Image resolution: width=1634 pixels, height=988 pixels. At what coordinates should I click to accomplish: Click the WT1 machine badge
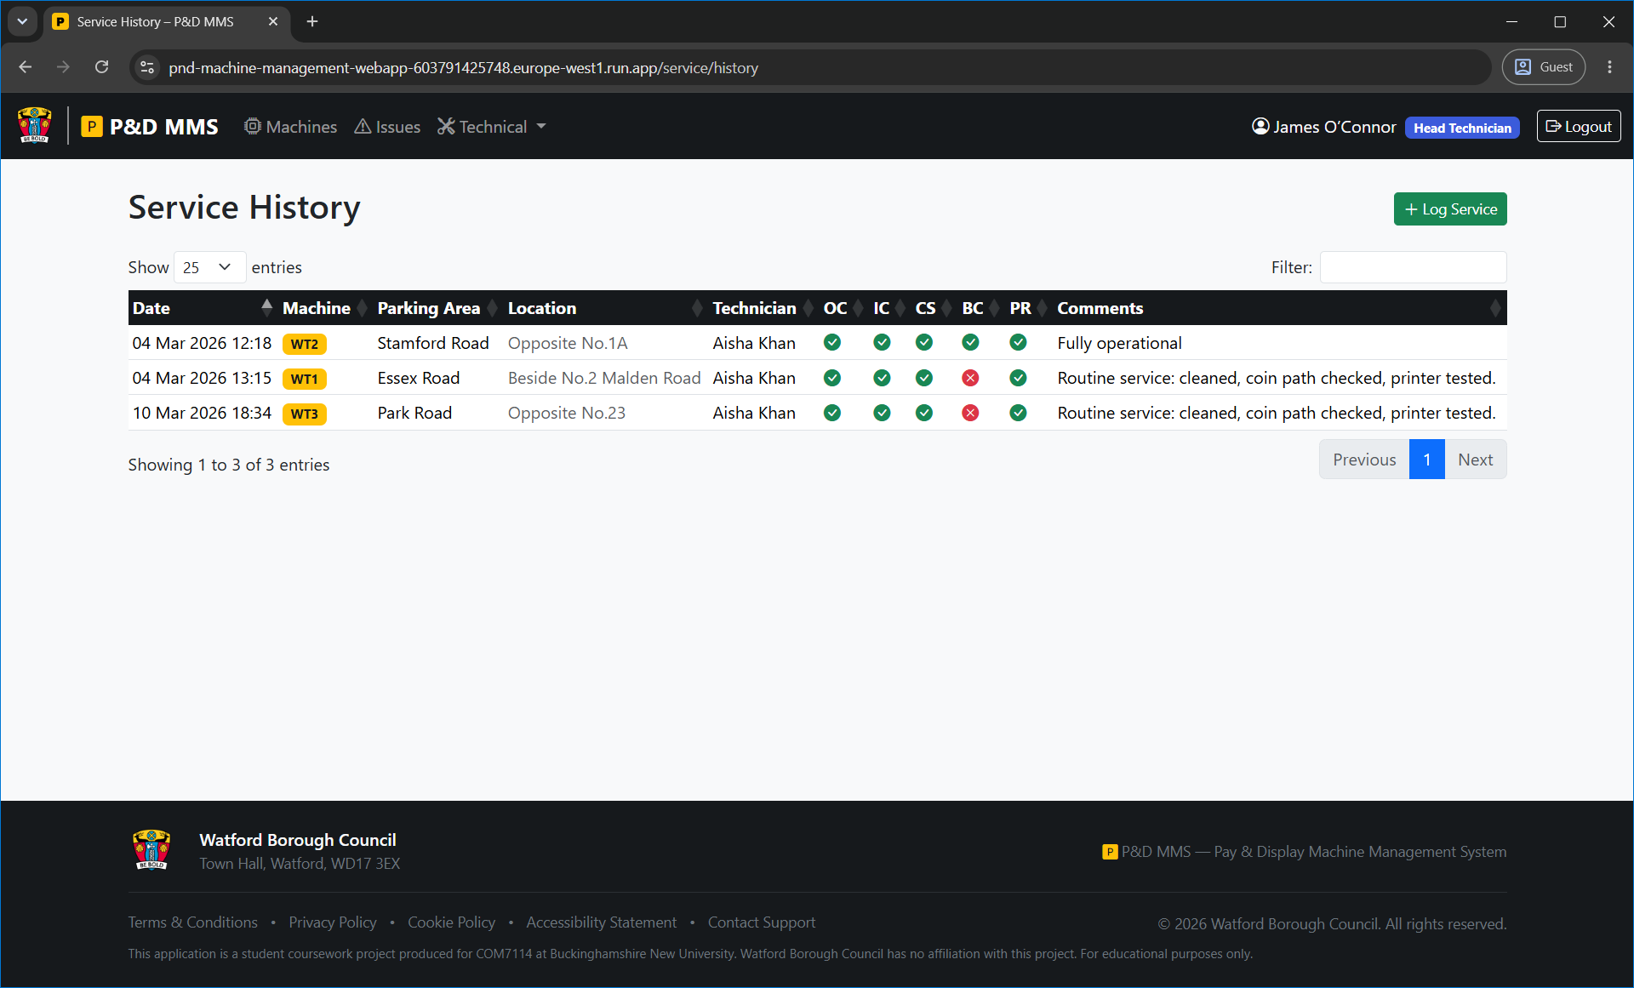pos(304,379)
